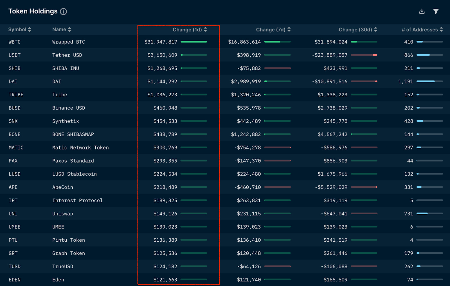This screenshot has height=286, width=450.
Task: Select the WBTC symbol cell
Action: pyautogui.click(x=15, y=42)
